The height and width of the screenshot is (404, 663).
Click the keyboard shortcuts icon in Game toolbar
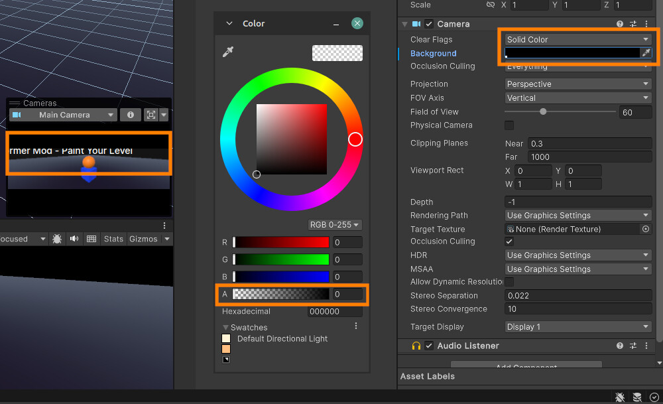[91, 239]
